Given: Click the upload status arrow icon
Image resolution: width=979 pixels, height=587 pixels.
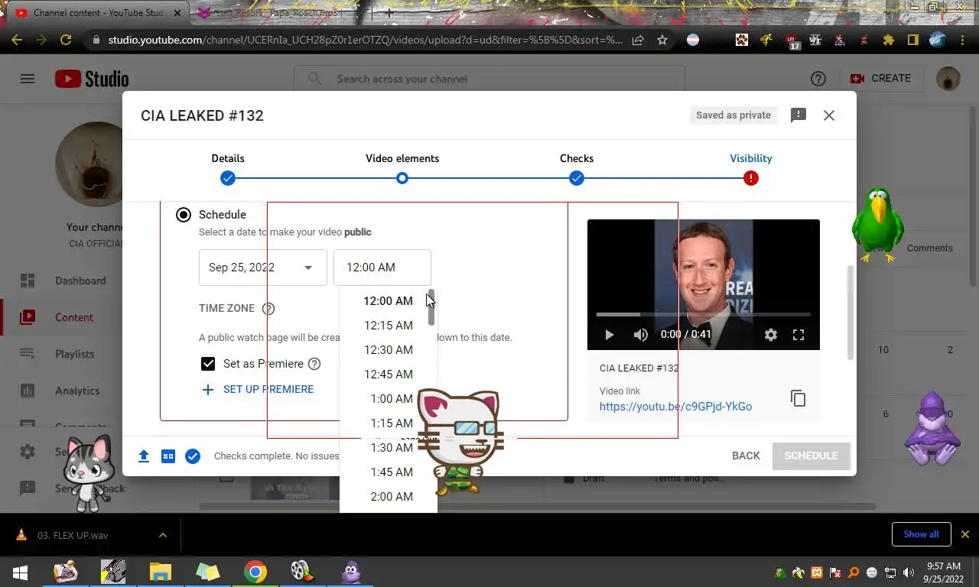Looking at the screenshot, I should click(x=144, y=456).
